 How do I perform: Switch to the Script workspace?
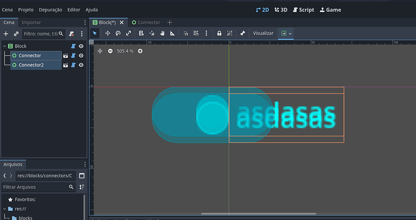pyautogui.click(x=303, y=10)
